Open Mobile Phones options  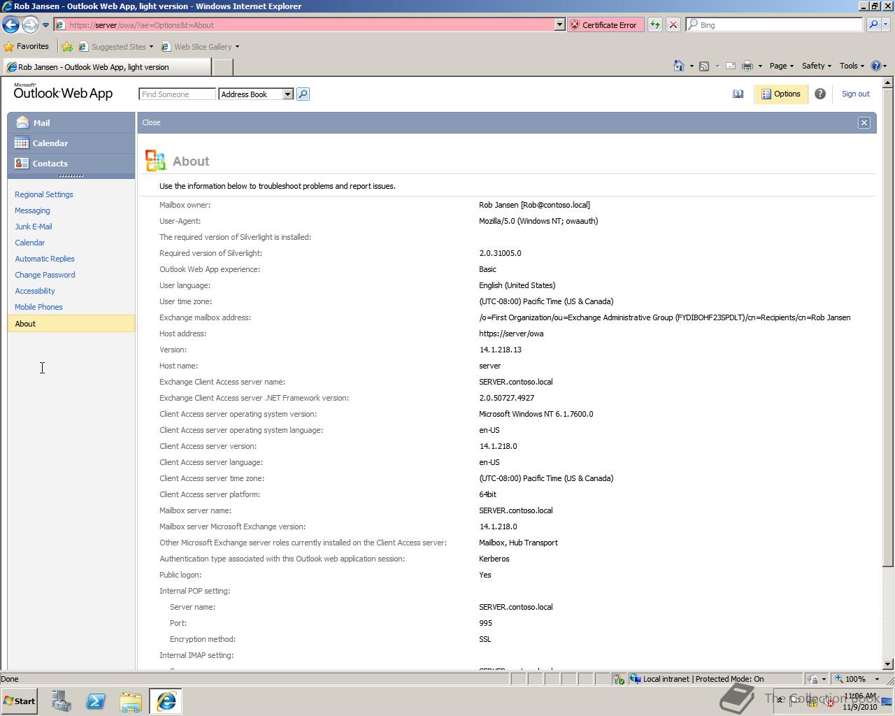(x=38, y=307)
